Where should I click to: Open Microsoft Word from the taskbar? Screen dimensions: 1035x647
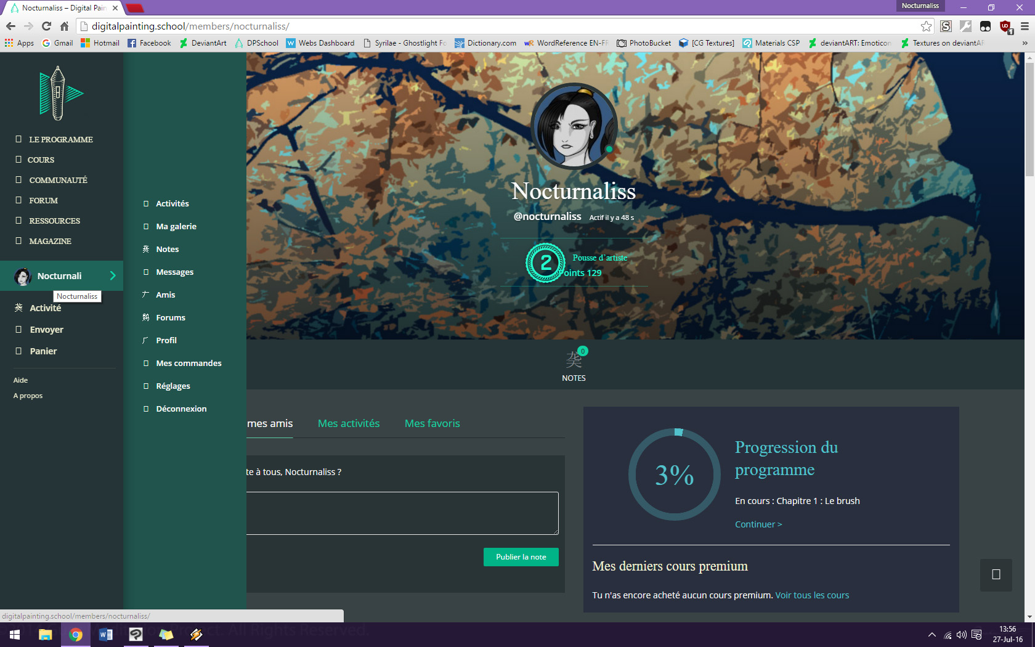106,634
